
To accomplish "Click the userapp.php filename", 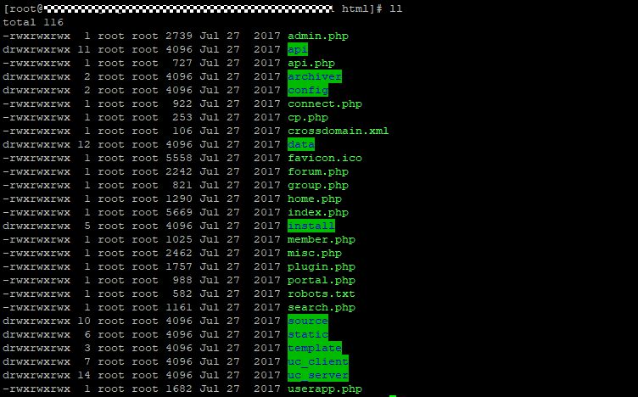I will (325, 389).
